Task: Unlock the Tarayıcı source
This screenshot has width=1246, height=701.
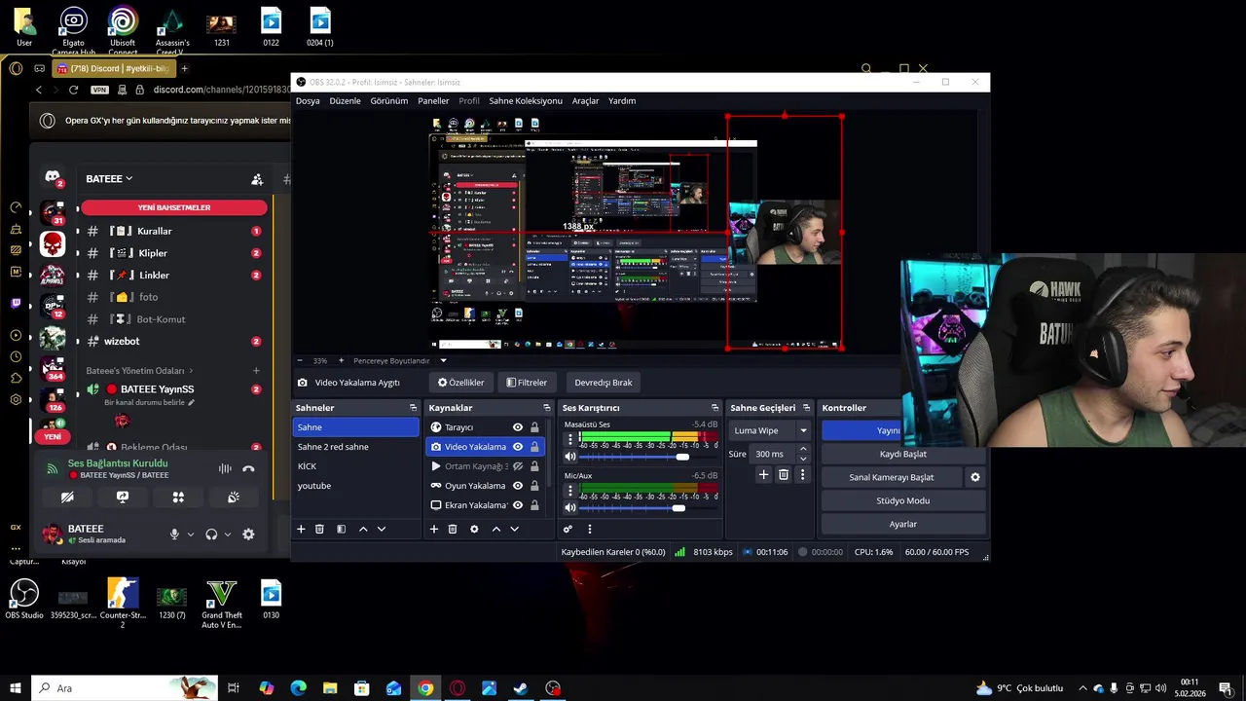Action: (x=534, y=427)
